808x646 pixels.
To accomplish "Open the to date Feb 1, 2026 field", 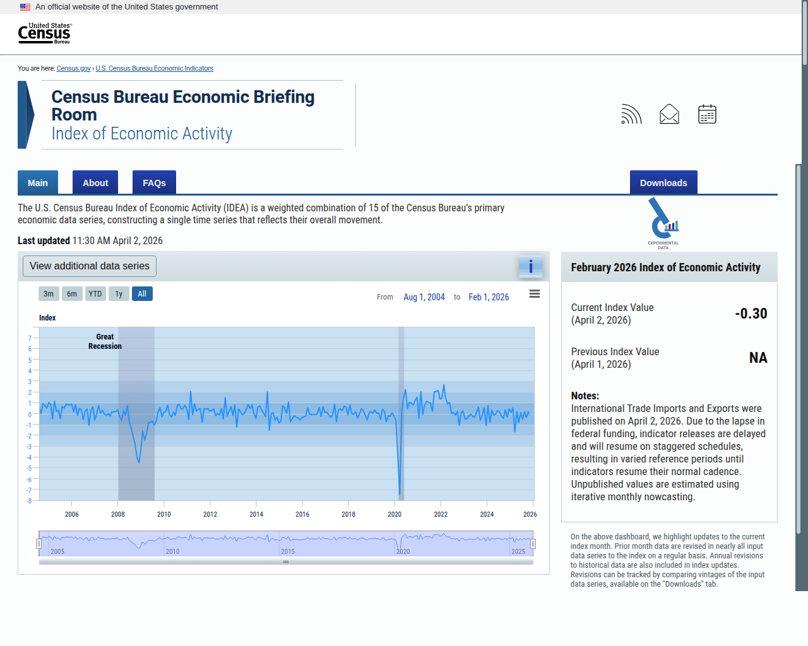I will pos(489,297).
